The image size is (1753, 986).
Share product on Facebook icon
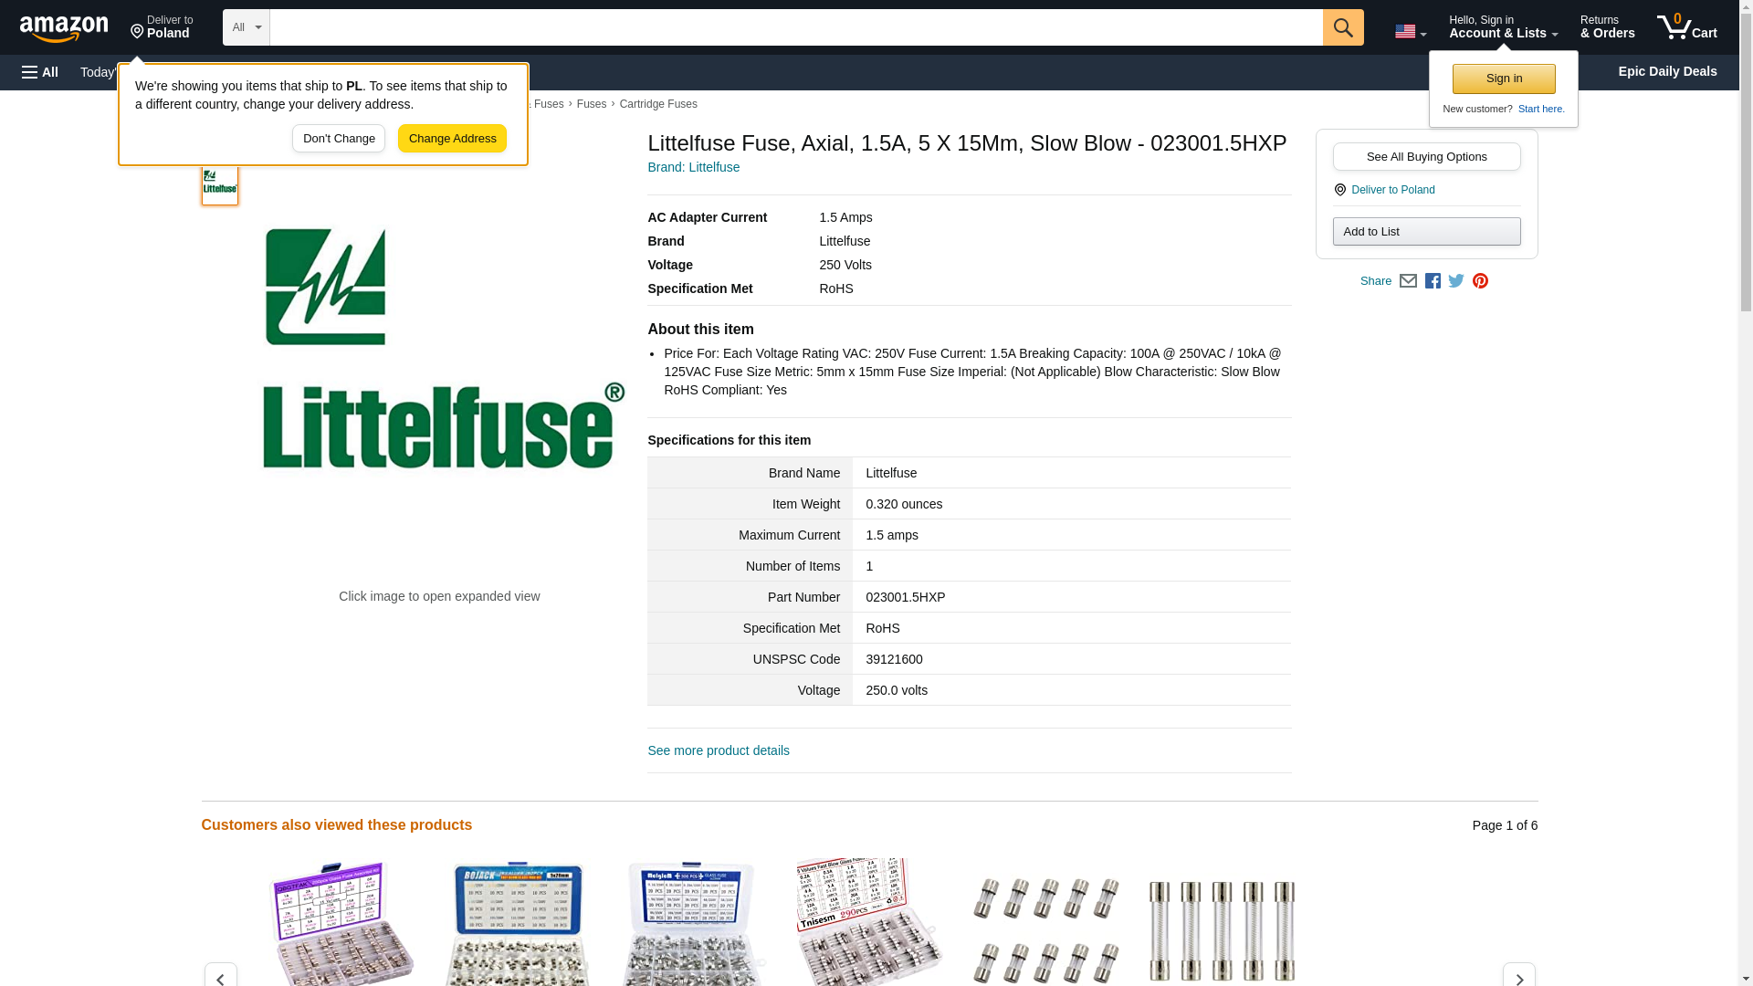(1433, 281)
